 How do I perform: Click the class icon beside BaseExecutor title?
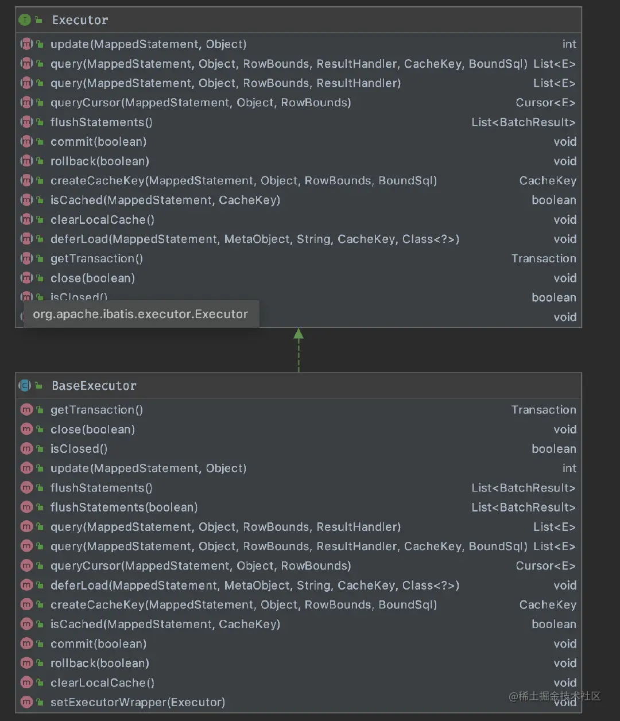click(x=25, y=386)
